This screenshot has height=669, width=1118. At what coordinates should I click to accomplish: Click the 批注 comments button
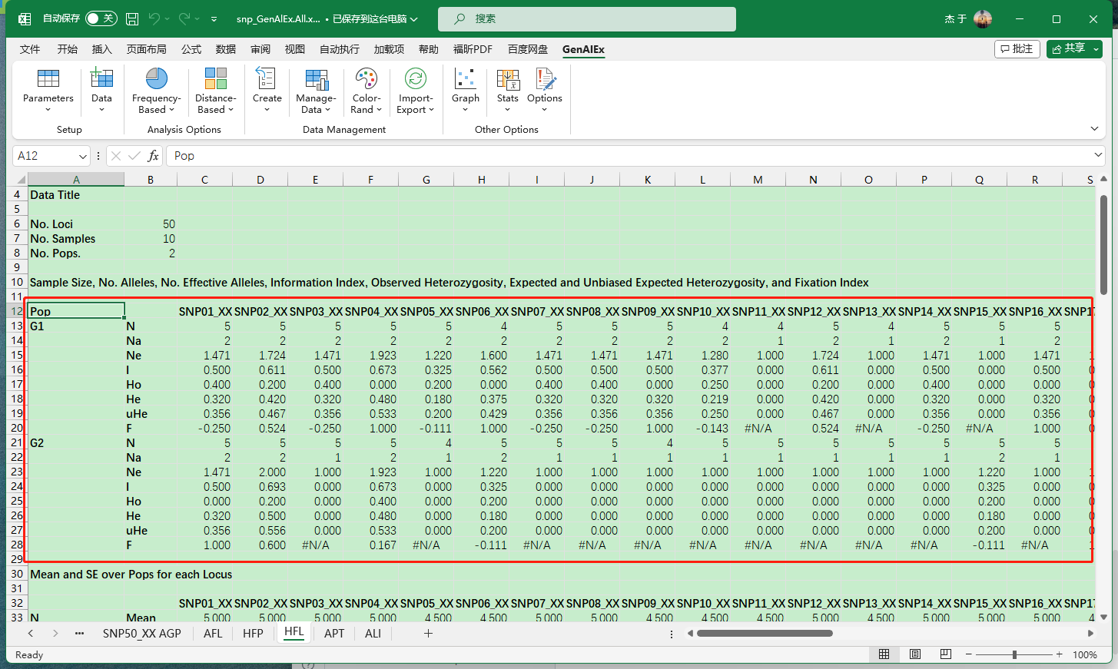tap(1017, 48)
